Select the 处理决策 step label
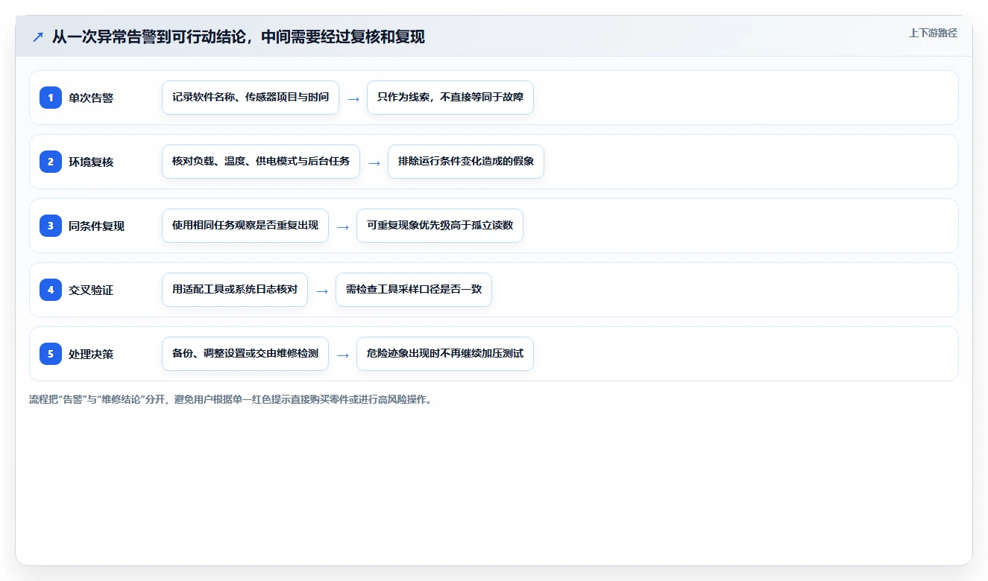Viewport: 988px width, 581px height. [91, 354]
